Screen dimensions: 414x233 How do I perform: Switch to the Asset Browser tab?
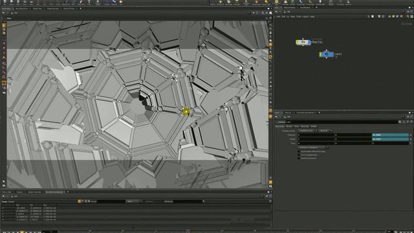pos(305,7)
